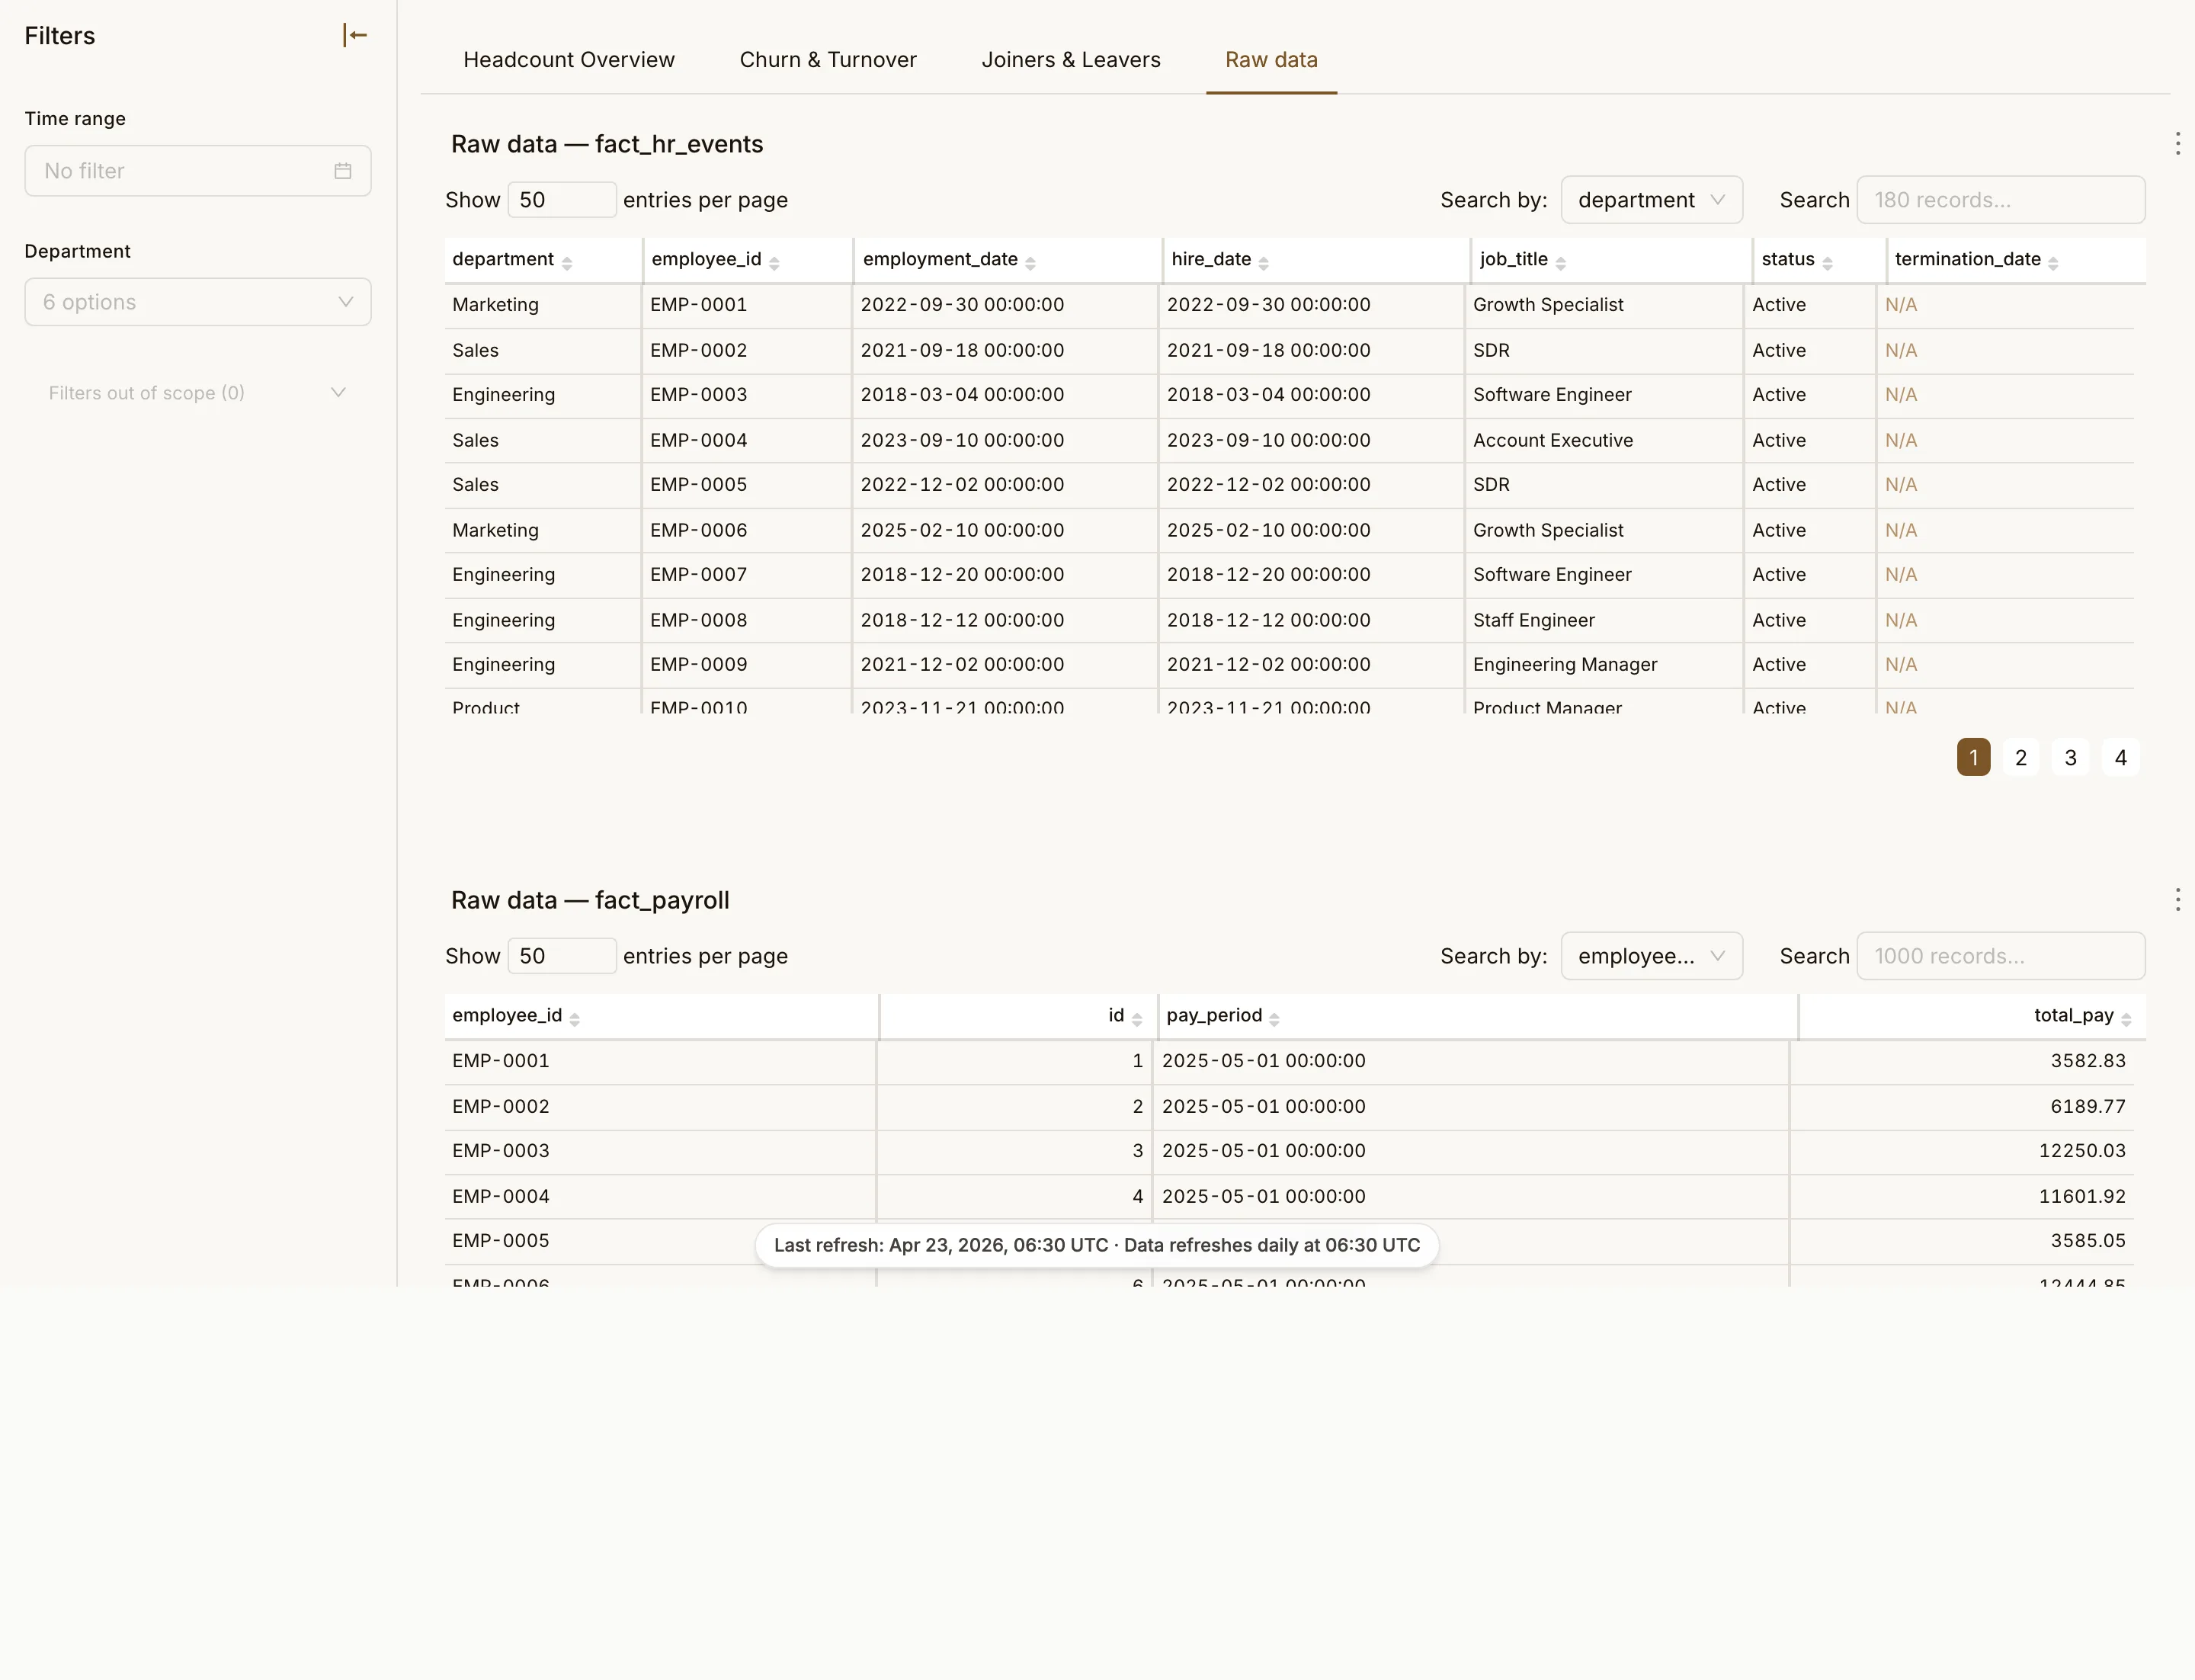Focus hr events entries per page field
This screenshot has height=1680, width=2195.
[562, 200]
